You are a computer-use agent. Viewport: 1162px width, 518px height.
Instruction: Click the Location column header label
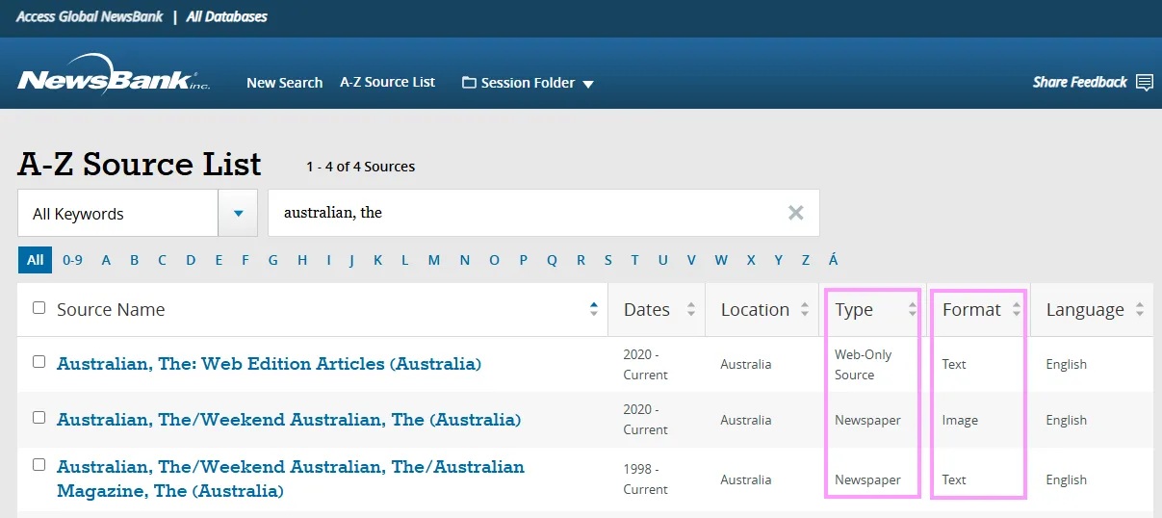pyautogui.click(x=755, y=309)
